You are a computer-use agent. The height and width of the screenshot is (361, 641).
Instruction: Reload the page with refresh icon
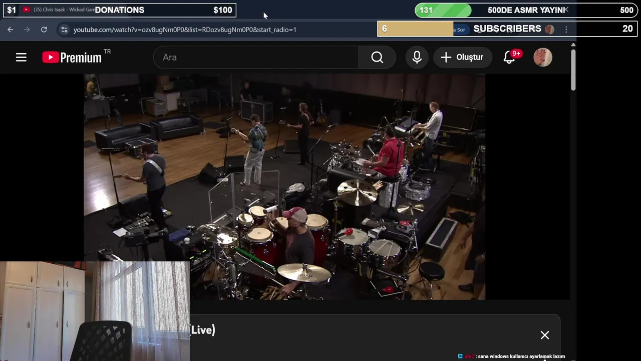(x=44, y=30)
